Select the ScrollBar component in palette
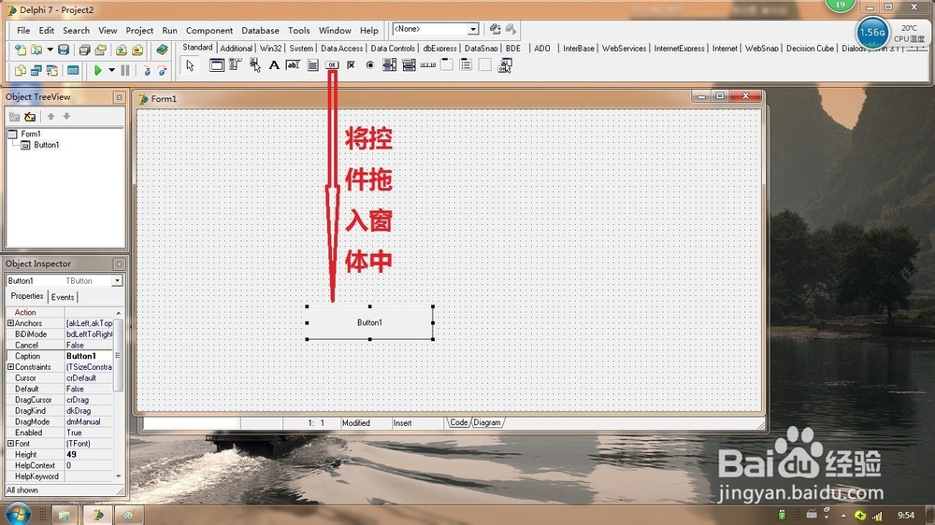Viewport: 935px width, 525px height. 427,65
